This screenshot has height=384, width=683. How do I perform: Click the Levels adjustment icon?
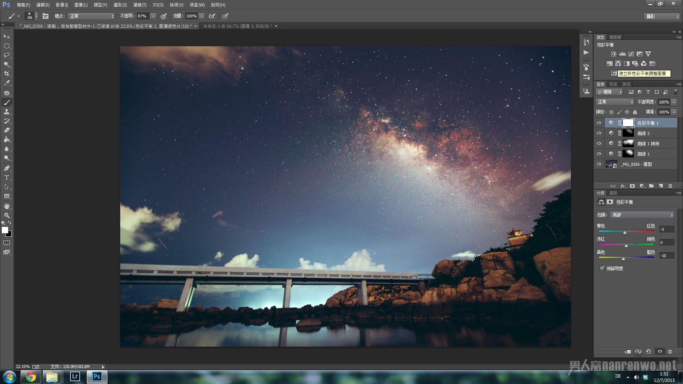point(622,54)
